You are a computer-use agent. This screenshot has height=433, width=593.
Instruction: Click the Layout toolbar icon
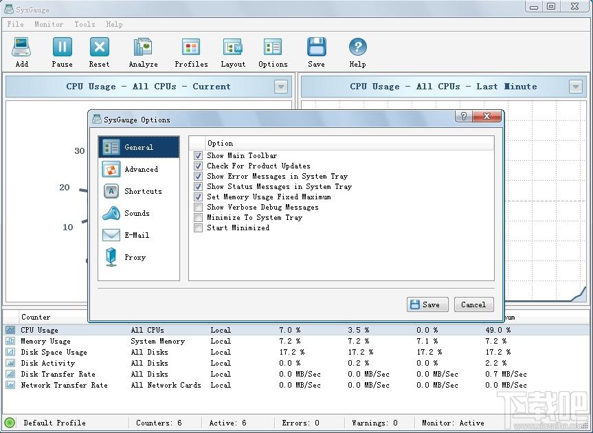coord(233,47)
